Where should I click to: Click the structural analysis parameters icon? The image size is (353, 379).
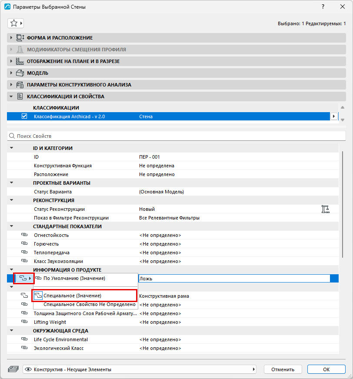[20, 85]
